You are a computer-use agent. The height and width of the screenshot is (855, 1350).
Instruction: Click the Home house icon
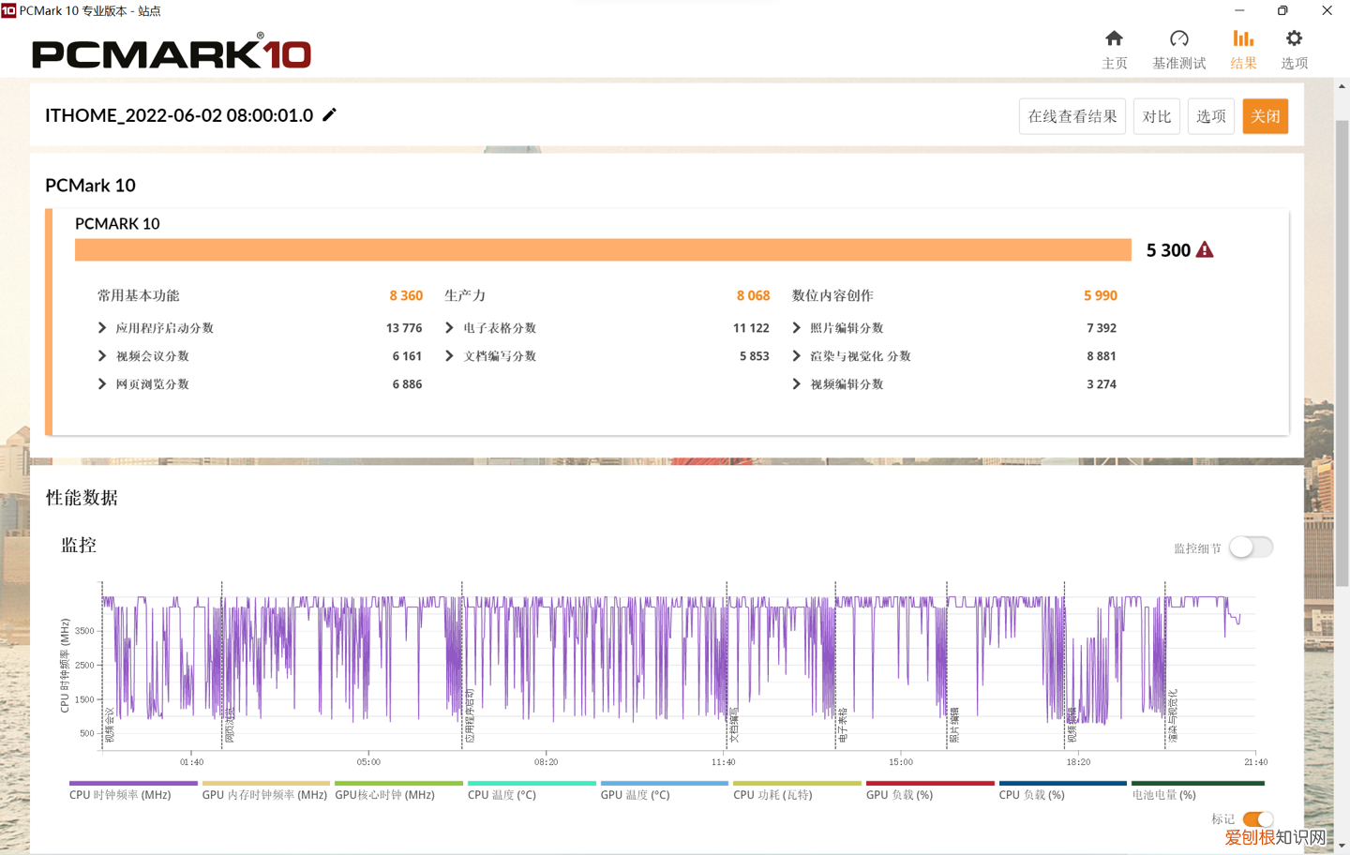(1114, 38)
